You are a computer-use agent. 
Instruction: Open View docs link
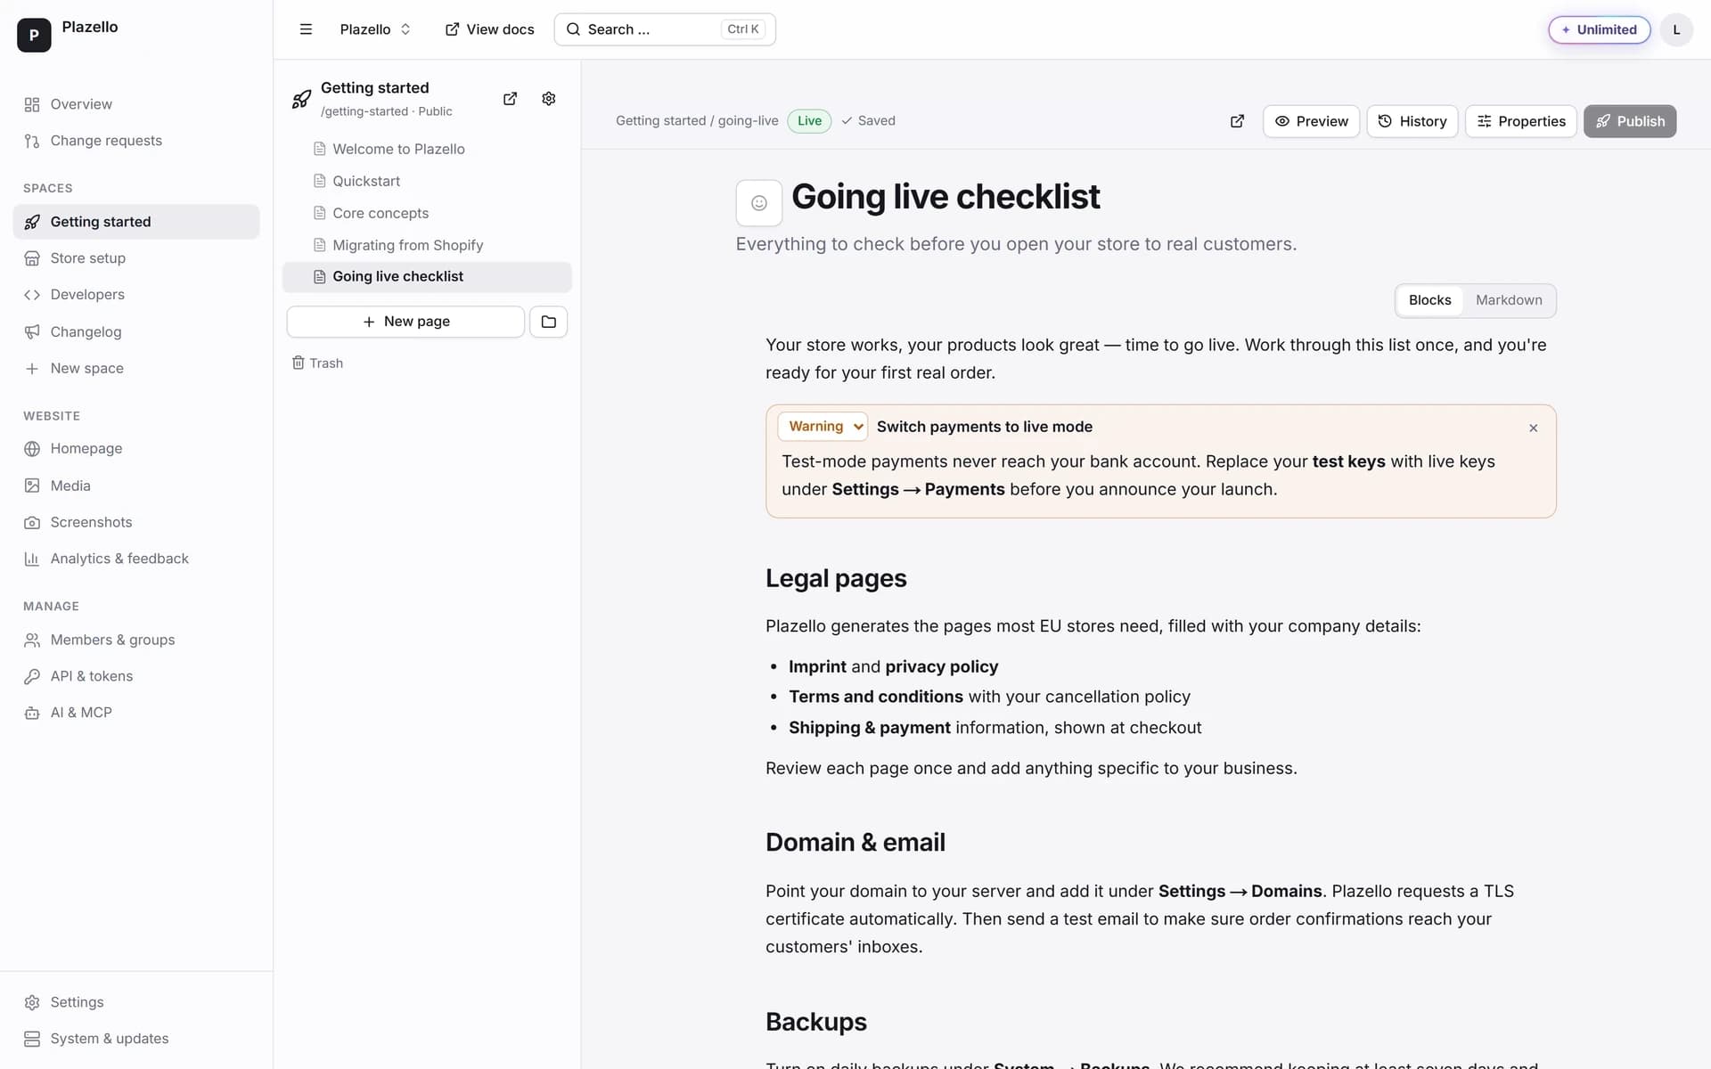(490, 29)
